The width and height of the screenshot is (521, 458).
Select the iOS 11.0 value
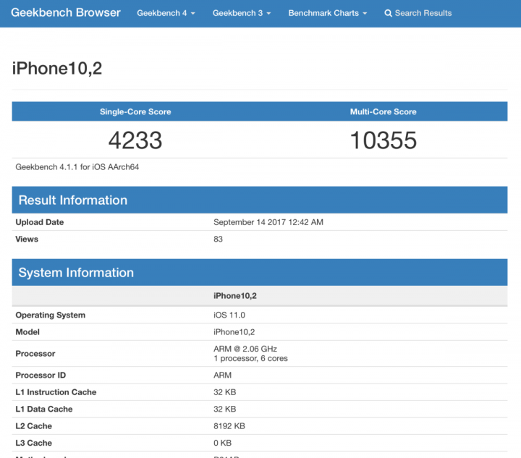pyautogui.click(x=229, y=315)
